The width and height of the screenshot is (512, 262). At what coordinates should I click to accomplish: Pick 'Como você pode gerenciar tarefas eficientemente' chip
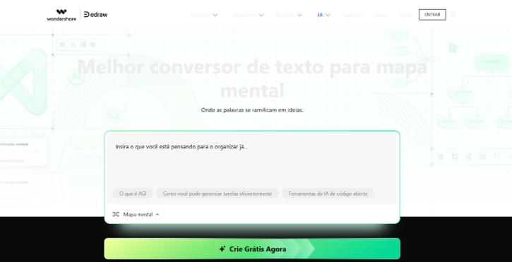click(217, 193)
